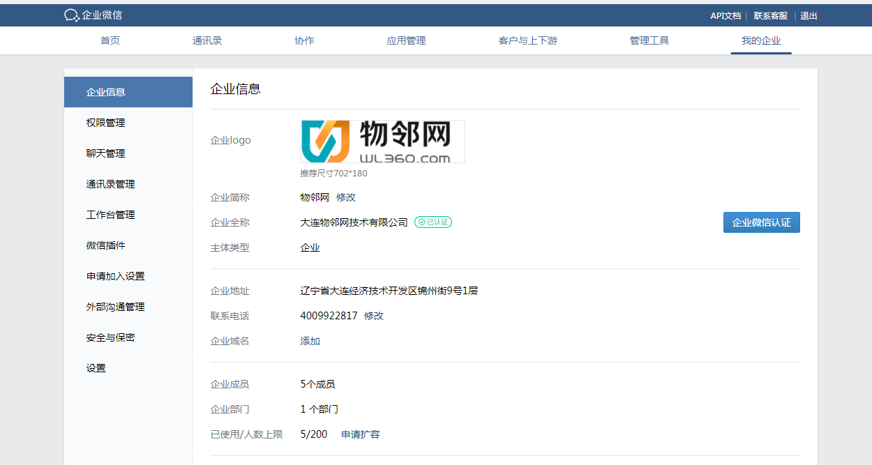Click the 企业信息 page heading
Screen dimensions: 872x465
236,89
